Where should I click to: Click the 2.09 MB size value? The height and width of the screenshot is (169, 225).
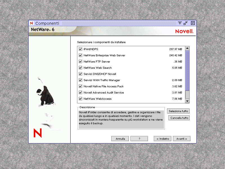[x=177, y=80]
